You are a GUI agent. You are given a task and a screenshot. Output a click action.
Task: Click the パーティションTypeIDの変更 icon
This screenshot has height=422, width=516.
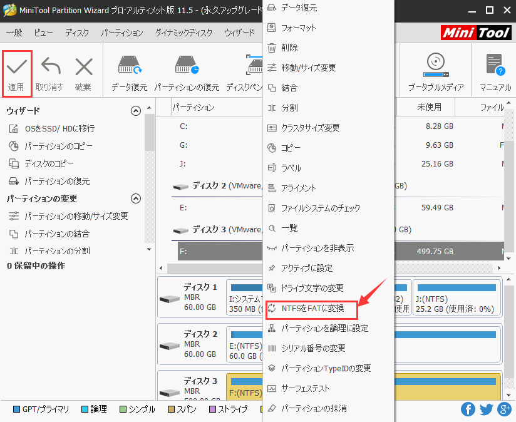(x=272, y=368)
